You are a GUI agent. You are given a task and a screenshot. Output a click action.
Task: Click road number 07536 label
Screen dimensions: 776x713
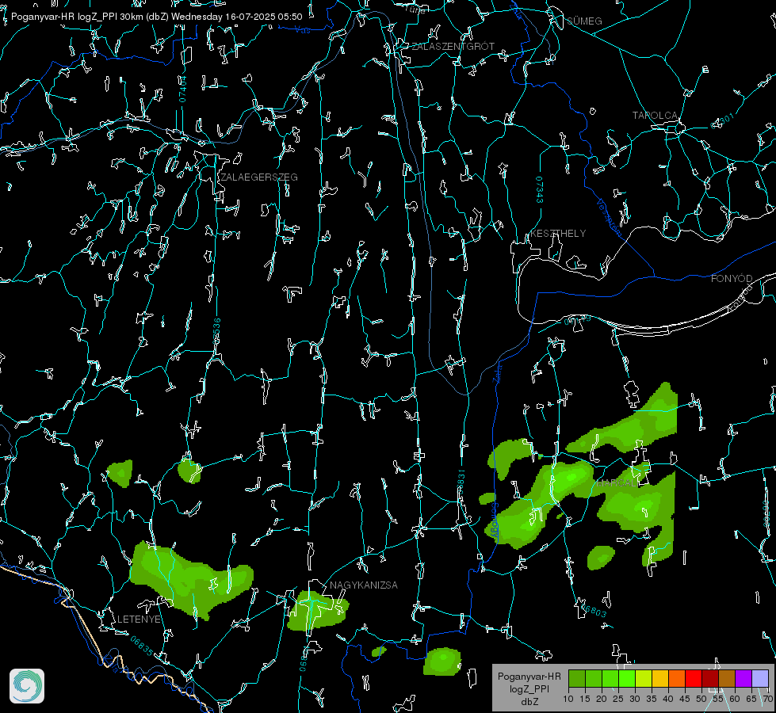pyautogui.click(x=216, y=331)
